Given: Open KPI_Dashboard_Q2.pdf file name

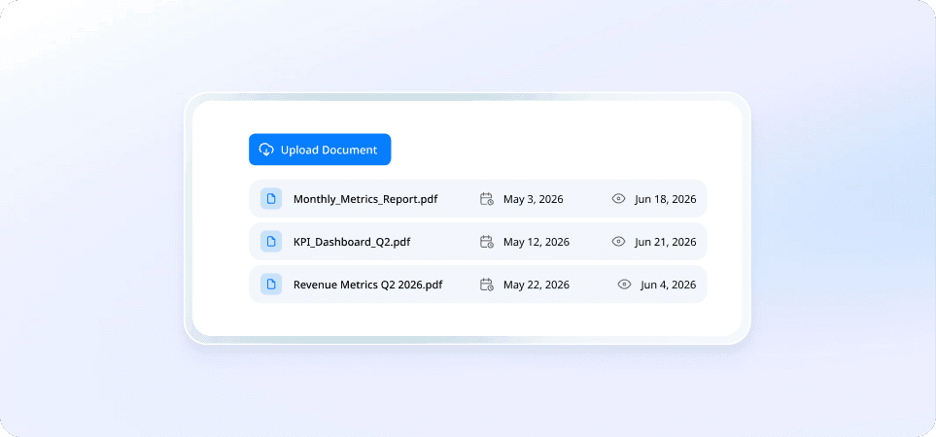Looking at the screenshot, I should coord(352,242).
